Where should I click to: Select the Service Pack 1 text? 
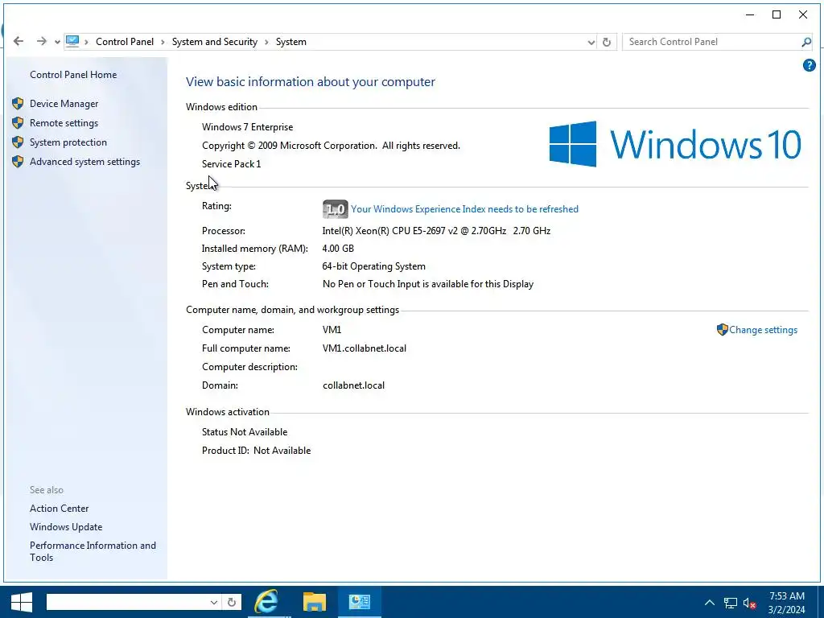coord(231,164)
